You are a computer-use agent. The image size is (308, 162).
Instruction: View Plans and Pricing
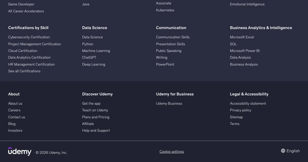95,117
